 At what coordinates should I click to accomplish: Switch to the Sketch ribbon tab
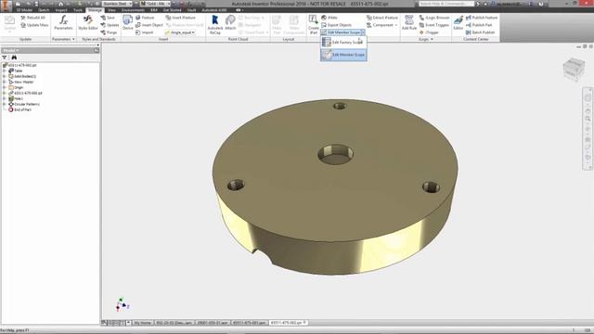[44, 10]
